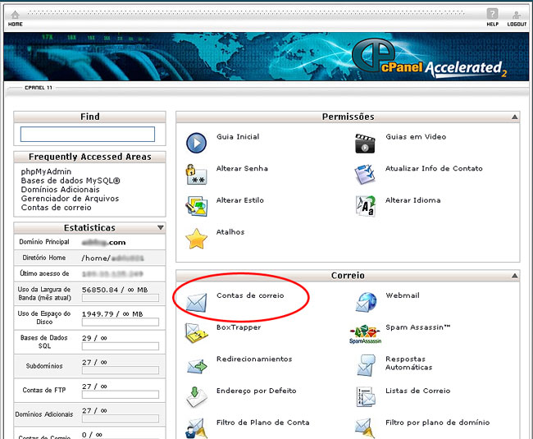Open the Spam Assassin icon
The height and width of the screenshot is (439, 533).
pos(365,333)
